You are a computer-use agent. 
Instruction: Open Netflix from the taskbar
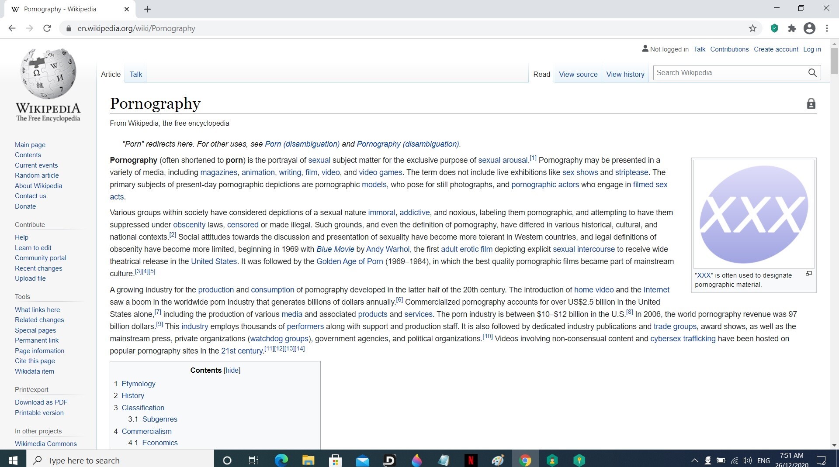click(x=471, y=460)
